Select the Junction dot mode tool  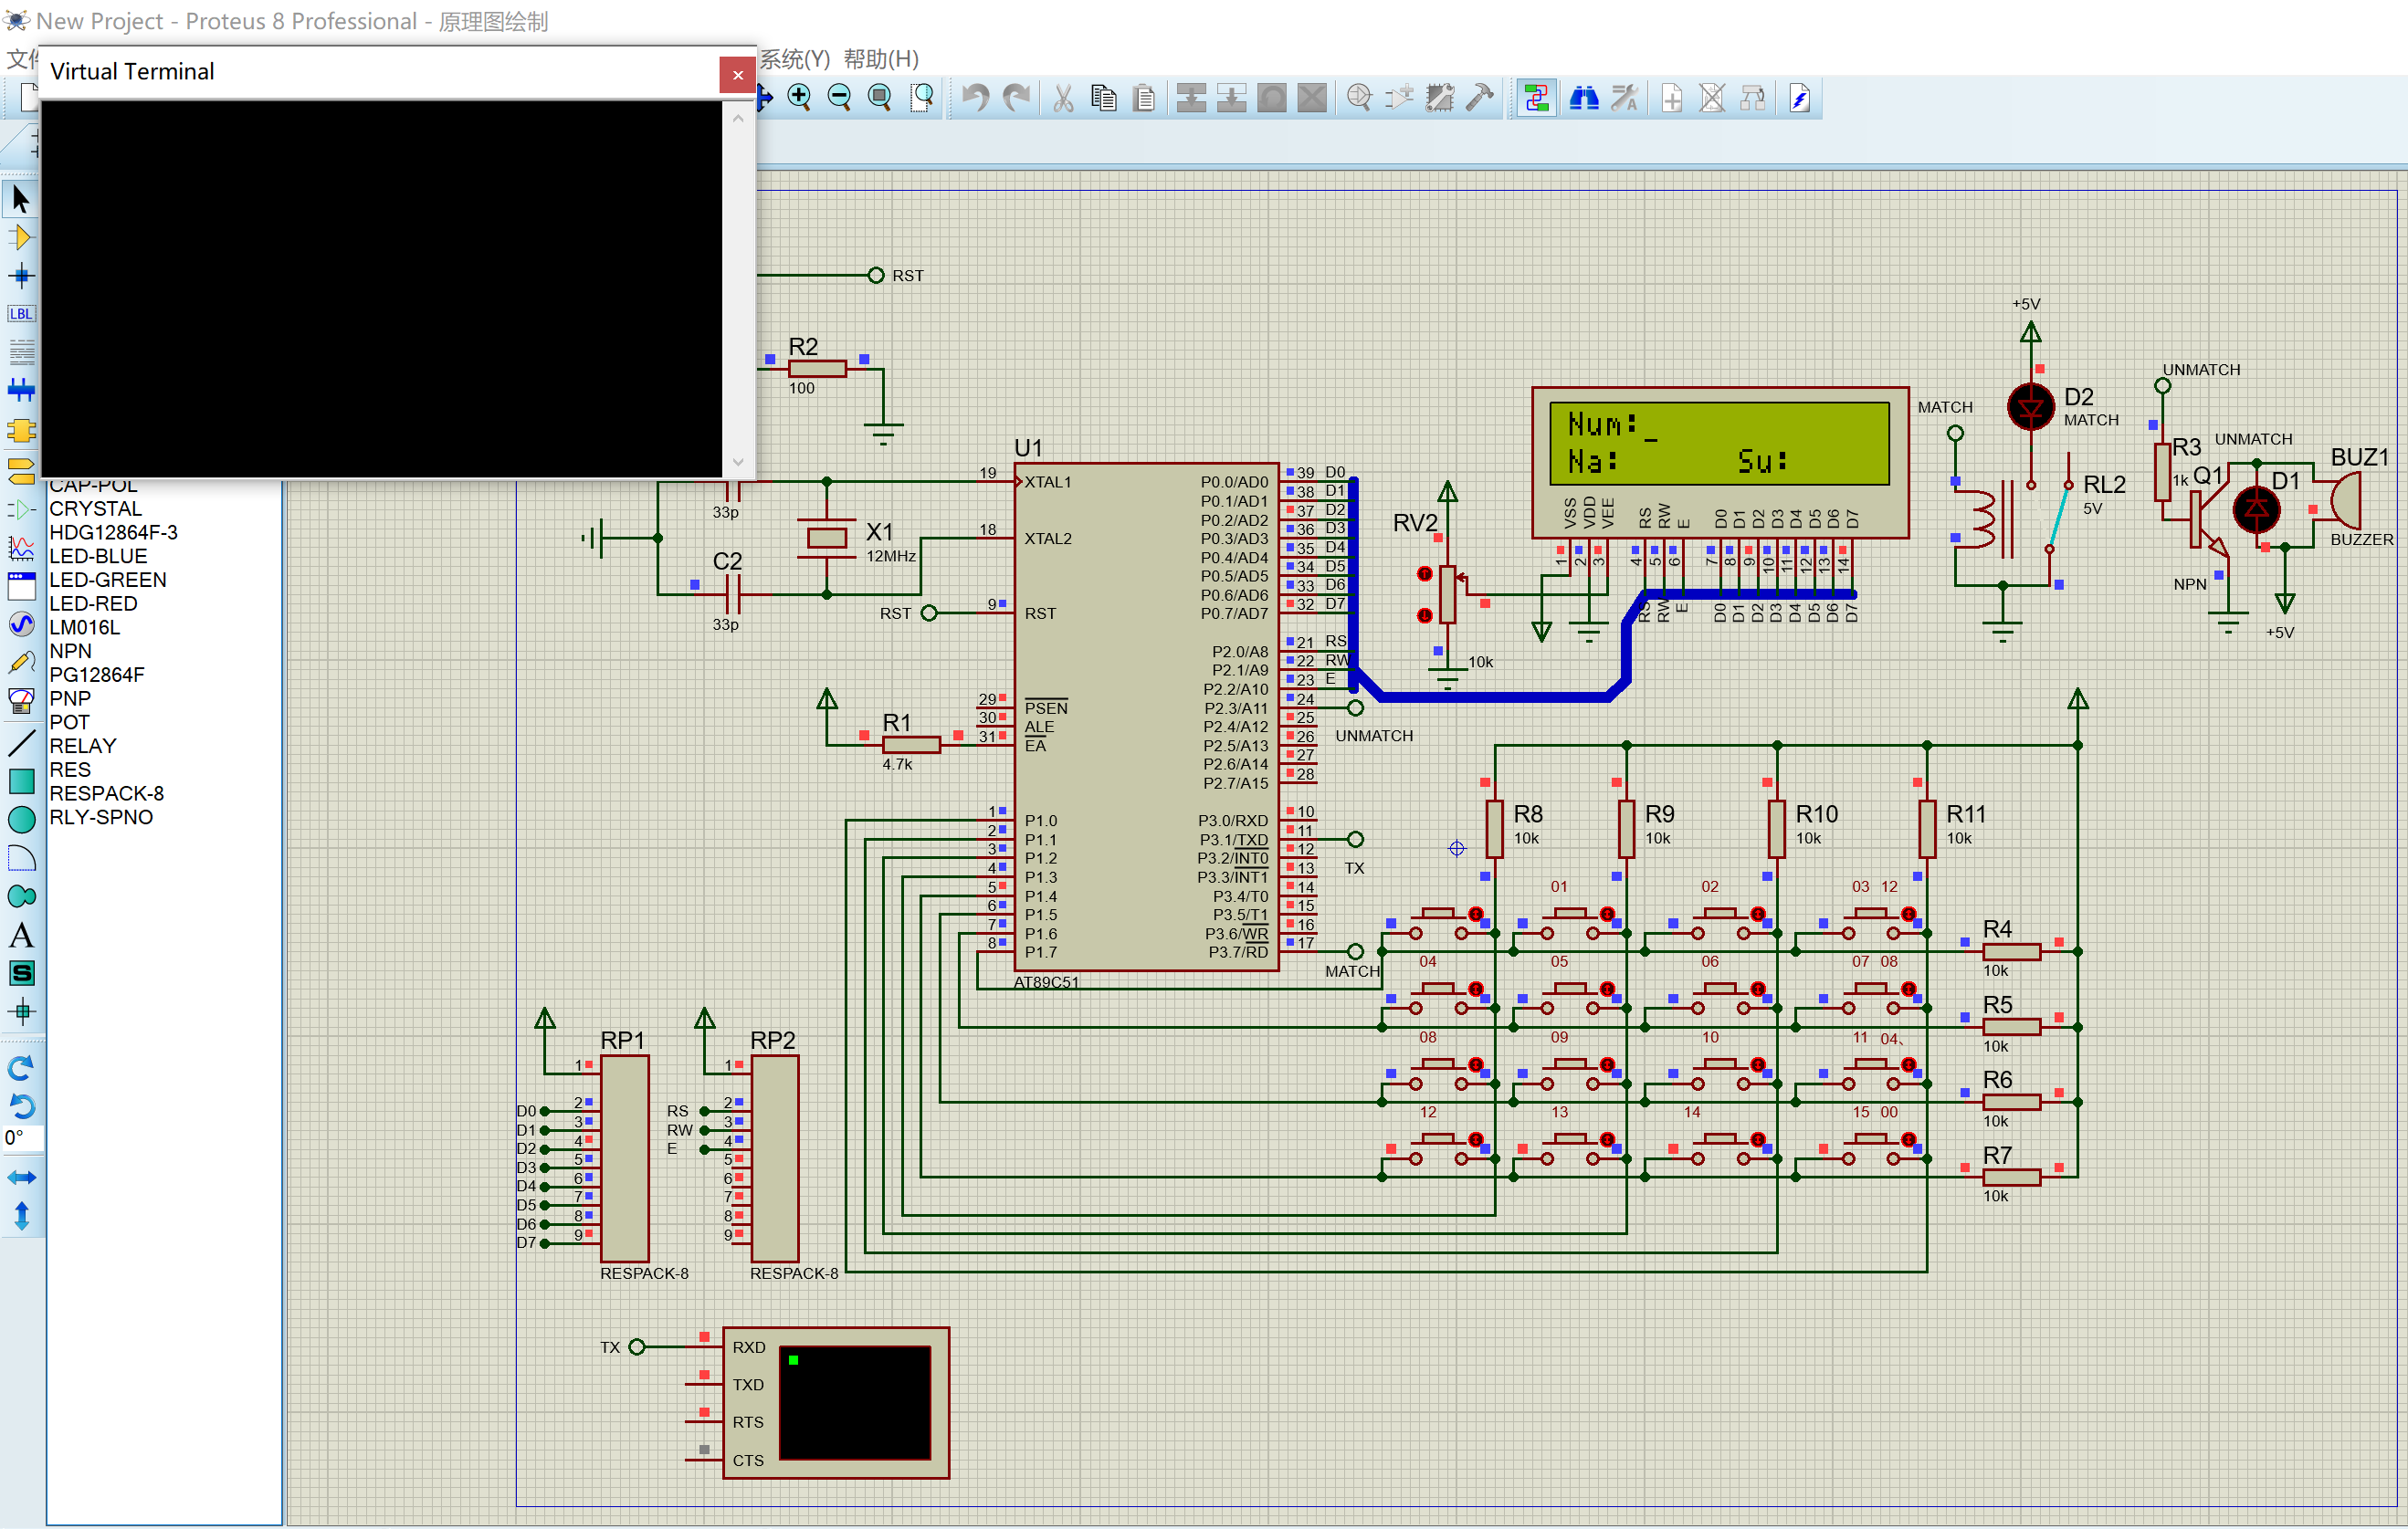click(21, 276)
